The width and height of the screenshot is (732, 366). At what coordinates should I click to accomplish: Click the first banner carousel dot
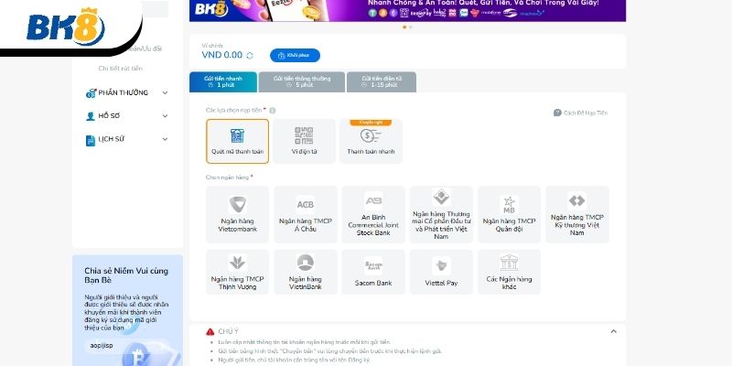click(x=404, y=27)
